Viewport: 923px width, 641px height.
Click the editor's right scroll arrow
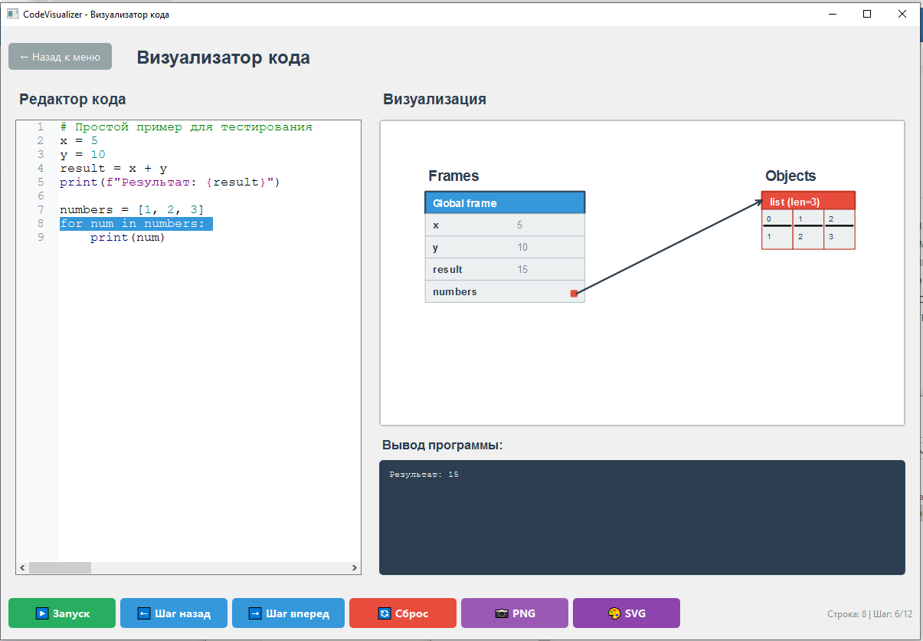(355, 568)
